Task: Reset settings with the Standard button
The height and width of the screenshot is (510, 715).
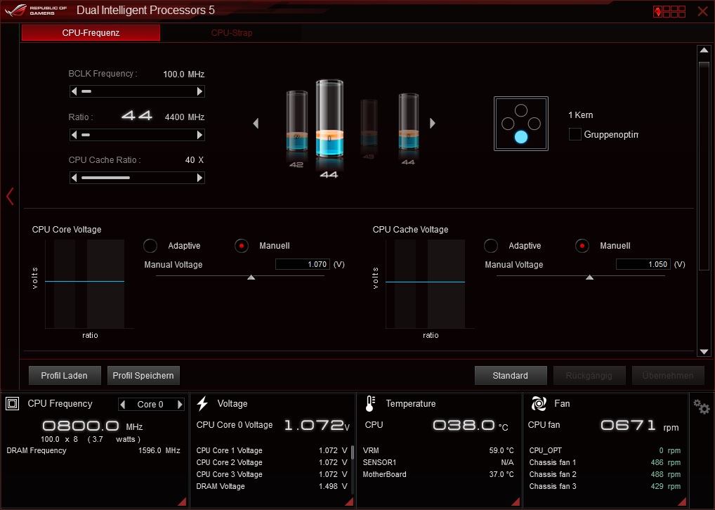Action: pos(510,375)
